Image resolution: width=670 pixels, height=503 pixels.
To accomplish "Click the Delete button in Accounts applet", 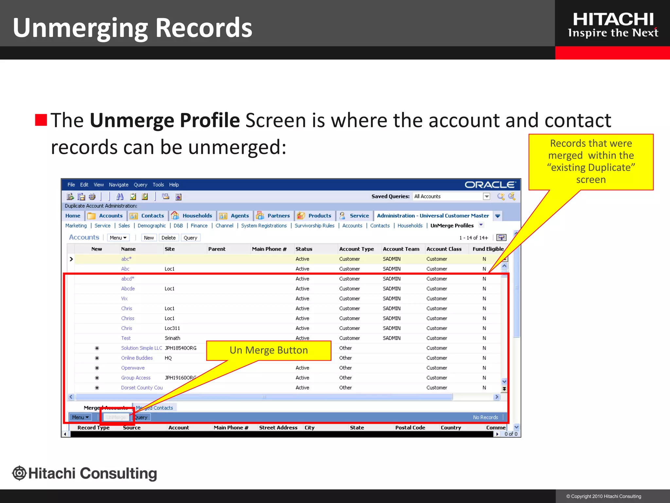I will click(x=168, y=238).
